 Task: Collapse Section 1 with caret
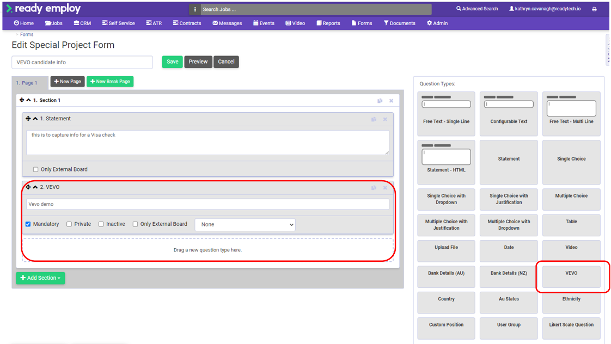coord(28,100)
